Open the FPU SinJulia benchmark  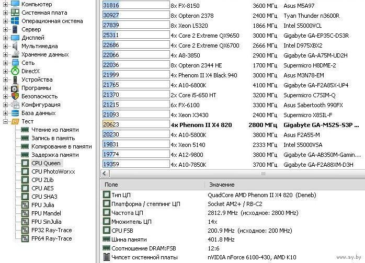(x=47, y=222)
